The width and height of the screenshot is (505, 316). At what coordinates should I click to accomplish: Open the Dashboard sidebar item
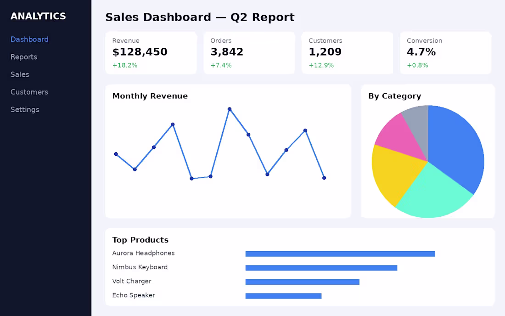tap(29, 39)
